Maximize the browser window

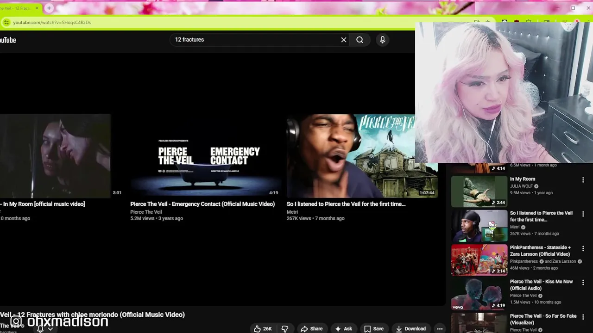point(573,8)
